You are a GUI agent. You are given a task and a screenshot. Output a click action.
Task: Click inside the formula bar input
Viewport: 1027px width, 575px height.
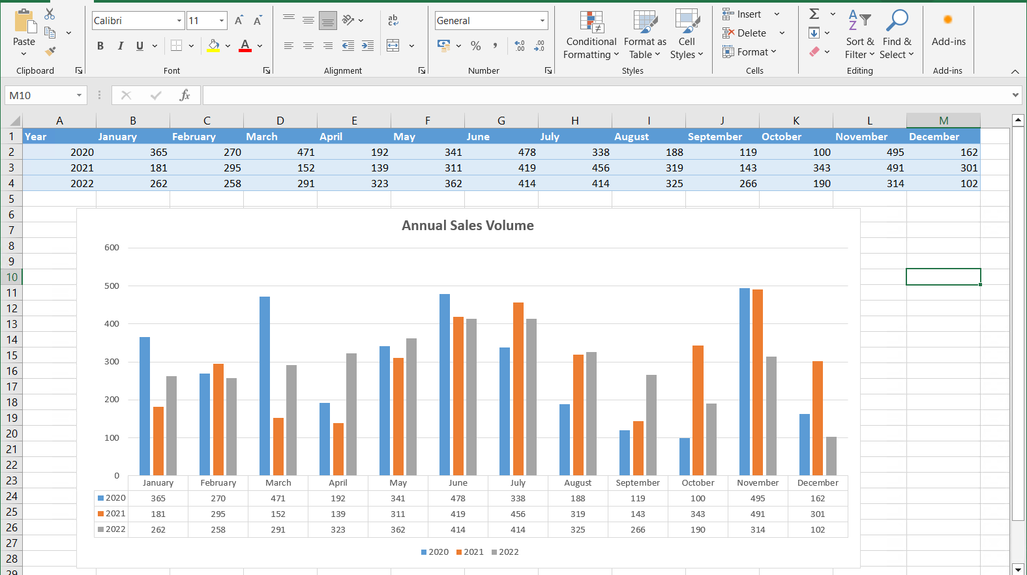606,95
